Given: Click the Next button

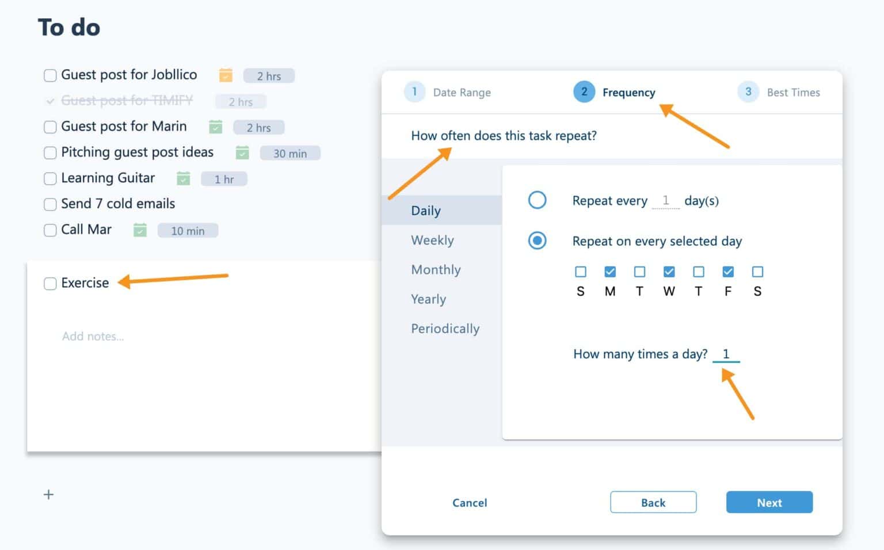Looking at the screenshot, I should pos(769,502).
